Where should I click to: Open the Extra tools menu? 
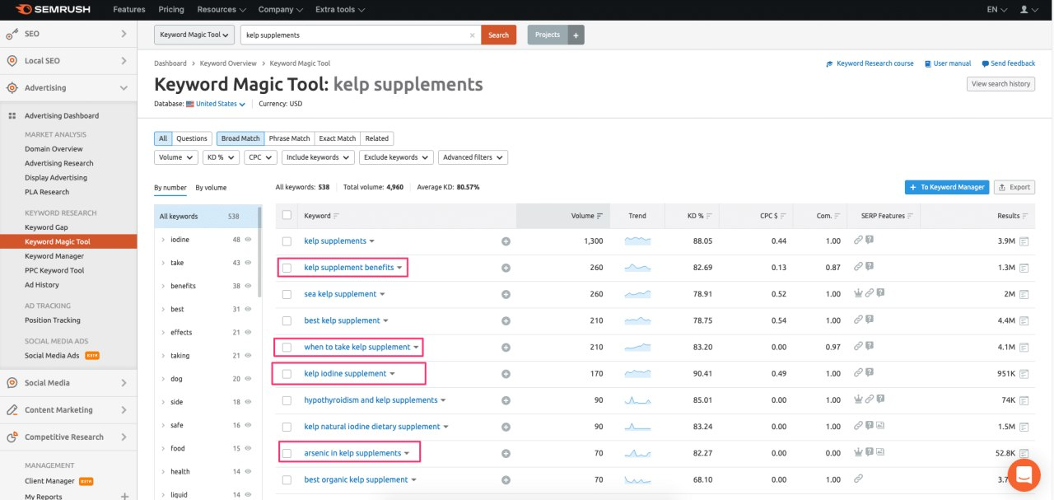click(338, 9)
